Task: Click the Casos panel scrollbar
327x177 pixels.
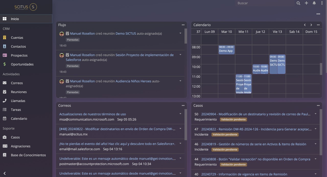Action: (321, 132)
